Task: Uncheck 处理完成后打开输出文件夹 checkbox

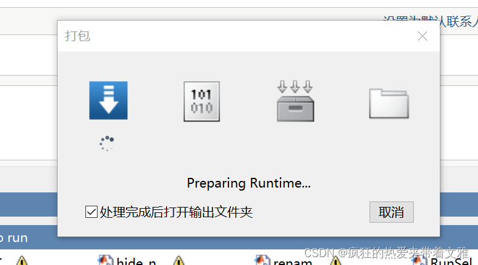Action: click(x=91, y=212)
